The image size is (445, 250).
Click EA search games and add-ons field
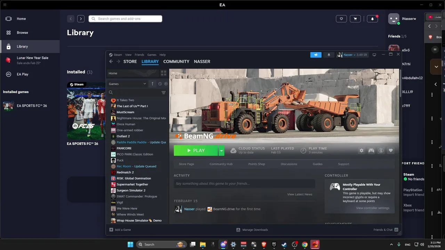point(125,19)
